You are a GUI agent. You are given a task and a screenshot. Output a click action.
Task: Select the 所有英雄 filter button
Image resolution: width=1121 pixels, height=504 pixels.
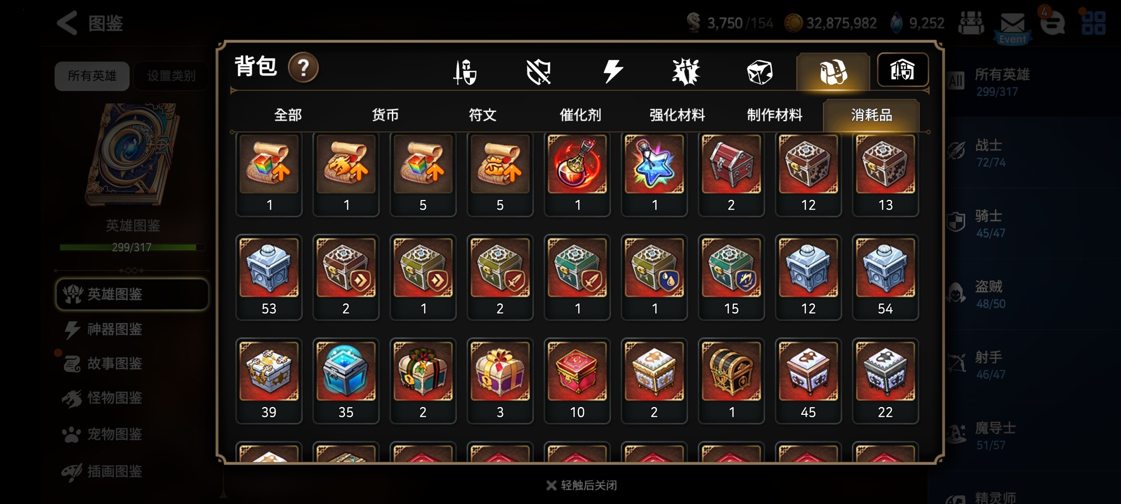pyautogui.click(x=92, y=76)
